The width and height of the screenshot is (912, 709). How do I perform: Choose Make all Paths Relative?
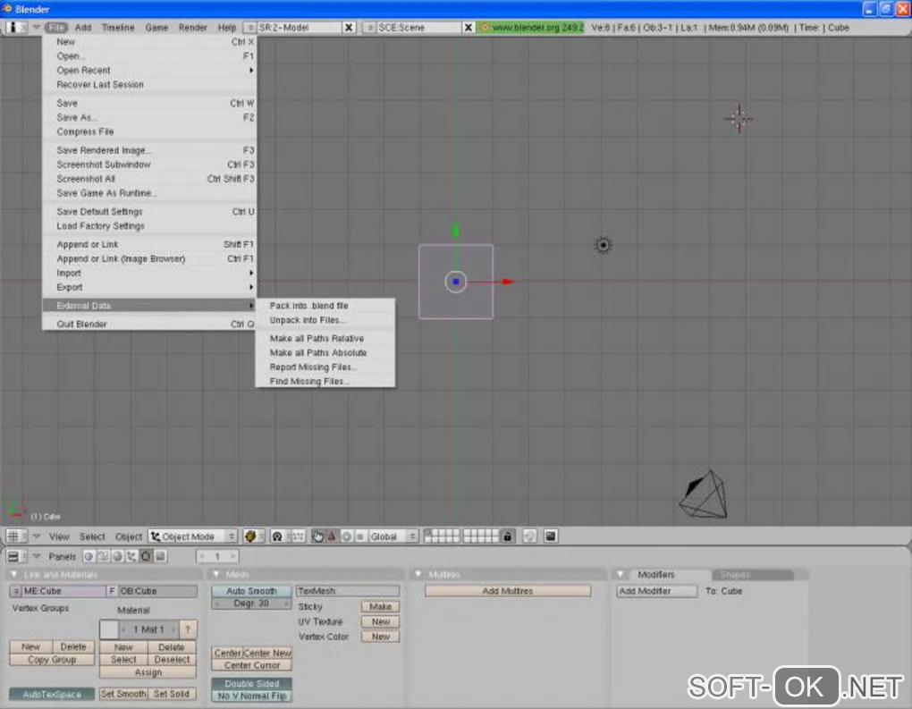(325, 339)
